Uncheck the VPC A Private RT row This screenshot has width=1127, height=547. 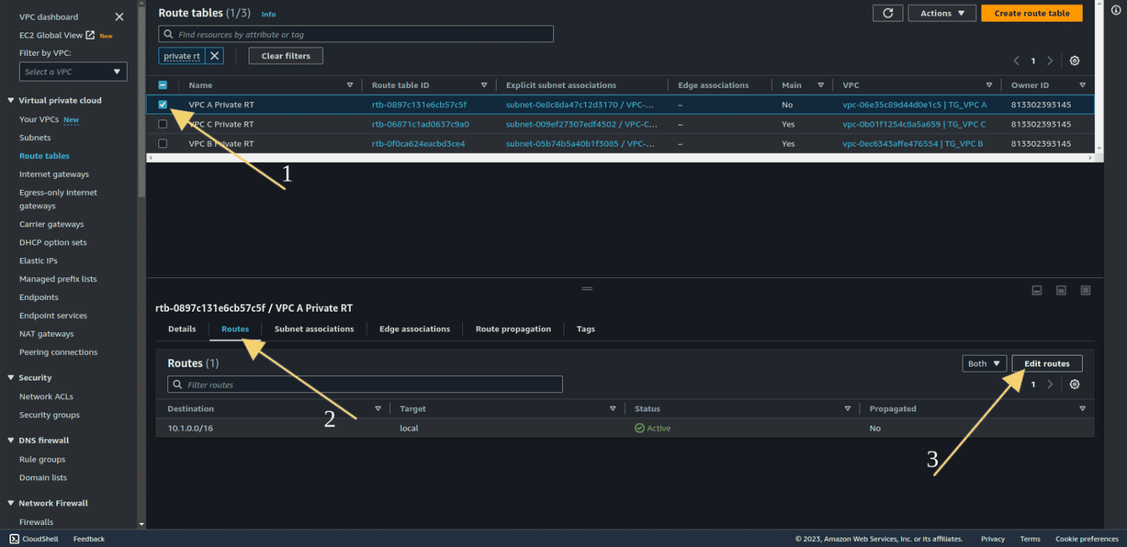[x=162, y=104]
